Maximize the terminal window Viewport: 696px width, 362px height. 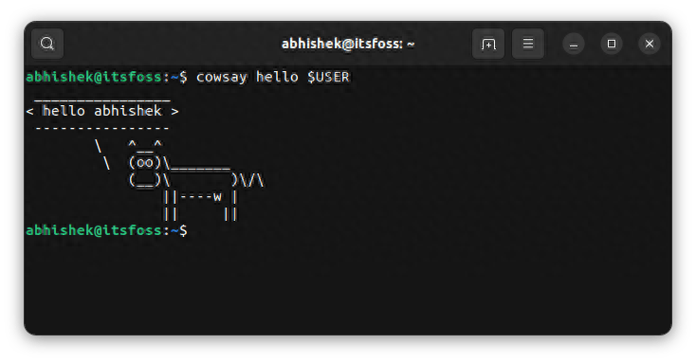pyautogui.click(x=612, y=44)
